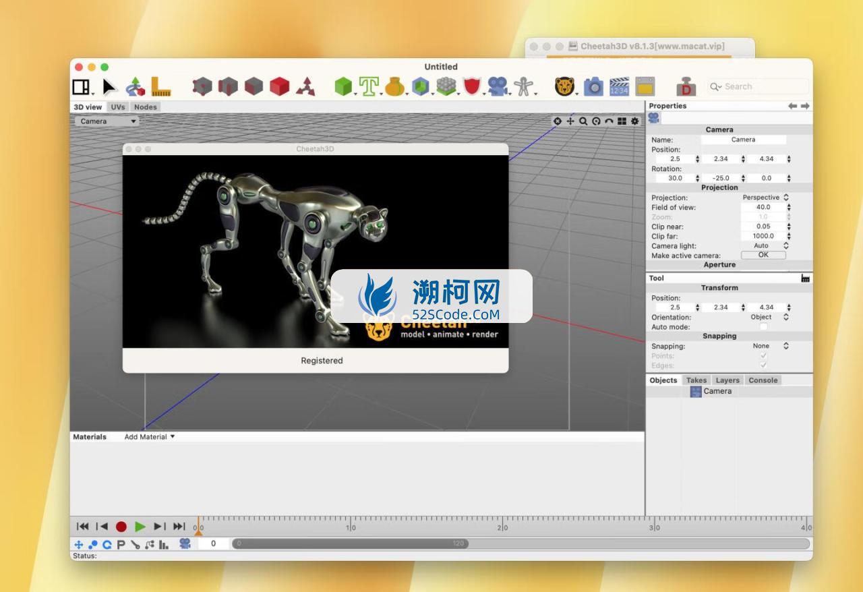Switch to point selection mode cube
Image resolution: width=863 pixels, height=592 pixels.
pyautogui.click(x=202, y=86)
